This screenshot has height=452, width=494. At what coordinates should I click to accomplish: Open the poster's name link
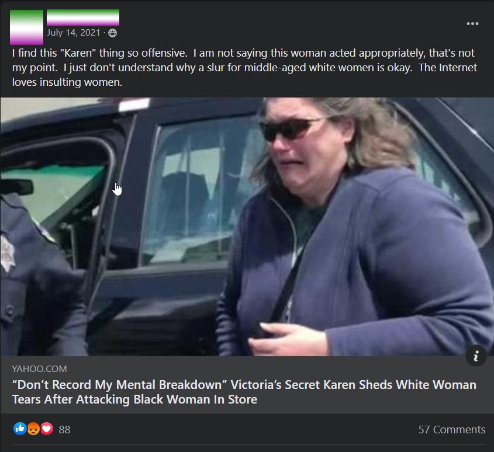tap(83, 18)
